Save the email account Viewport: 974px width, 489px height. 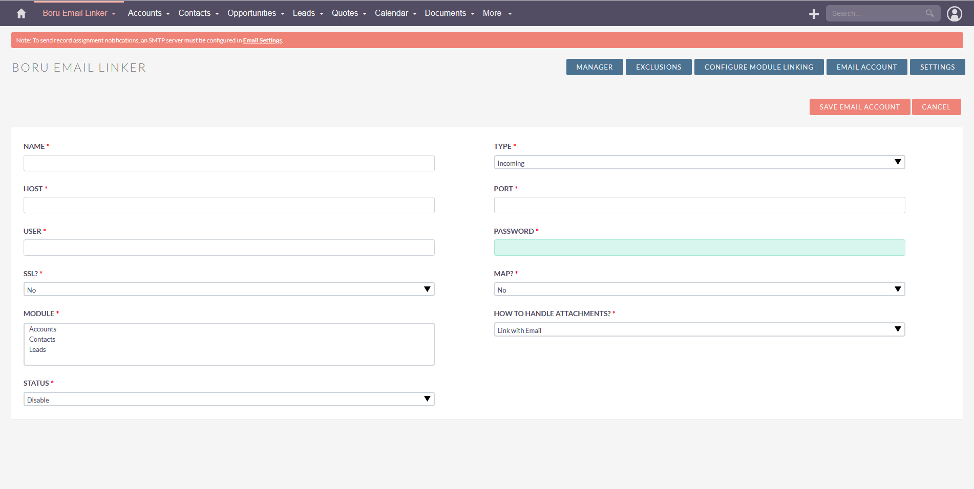tap(859, 107)
